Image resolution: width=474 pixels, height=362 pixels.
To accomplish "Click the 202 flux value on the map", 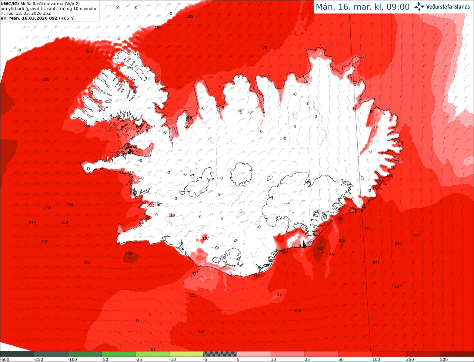I will click(x=89, y=51).
